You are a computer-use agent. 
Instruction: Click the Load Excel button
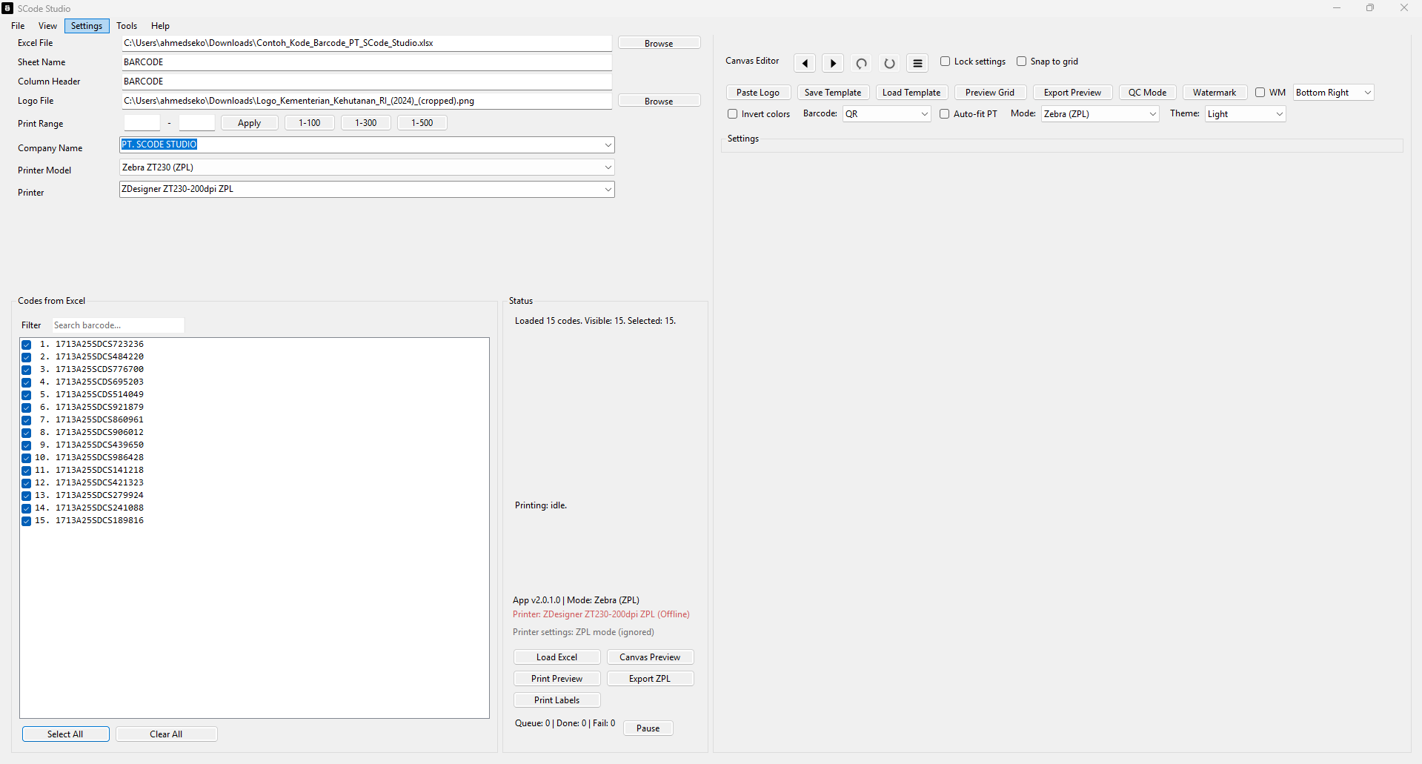coord(556,657)
